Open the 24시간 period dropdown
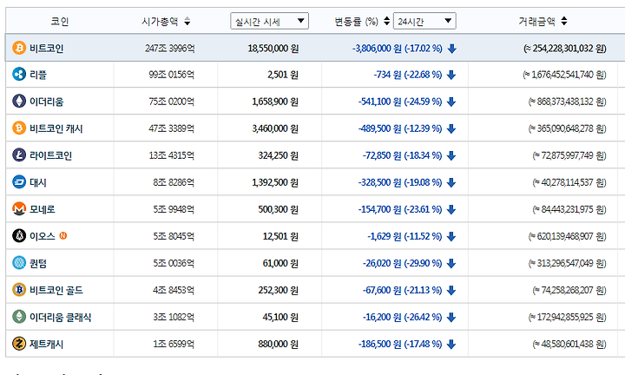Image resolution: width=625 pixels, height=375 pixels. point(424,21)
